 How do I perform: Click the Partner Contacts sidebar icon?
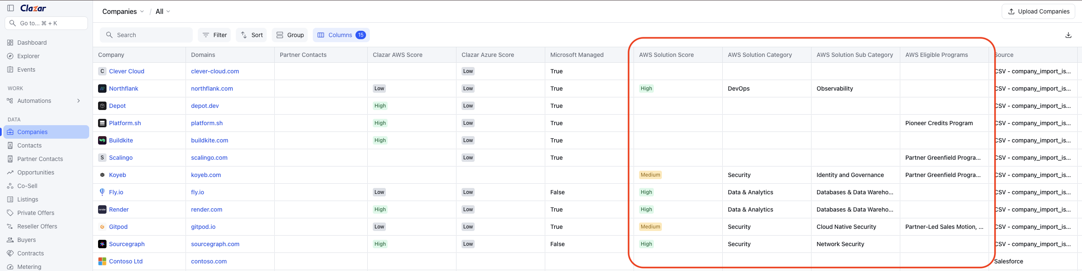coord(11,159)
